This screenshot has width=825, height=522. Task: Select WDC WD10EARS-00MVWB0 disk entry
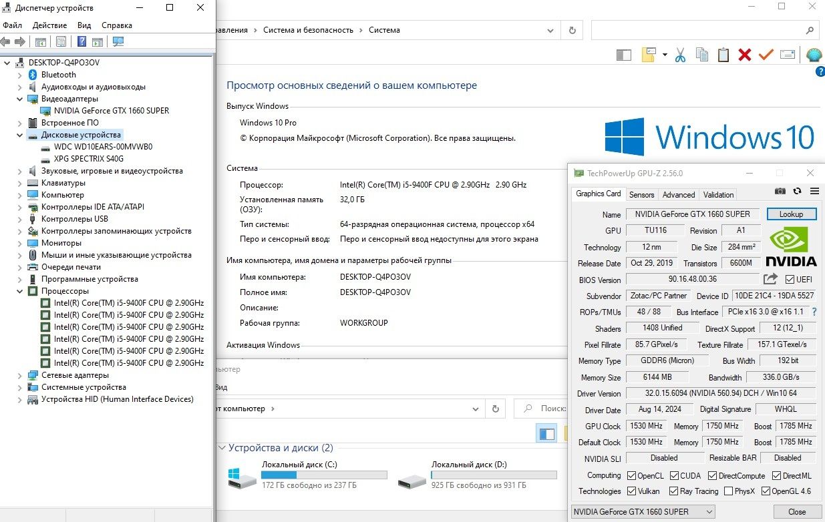(x=103, y=147)
